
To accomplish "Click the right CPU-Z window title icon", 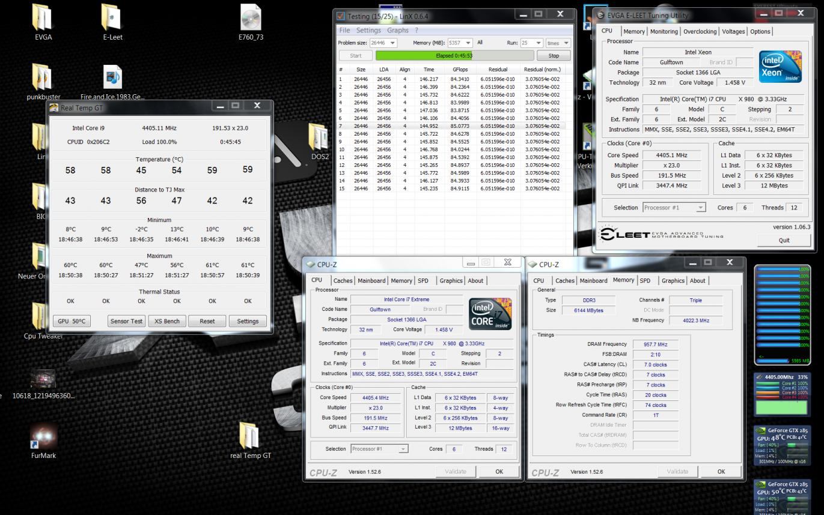I will (533, 265).
